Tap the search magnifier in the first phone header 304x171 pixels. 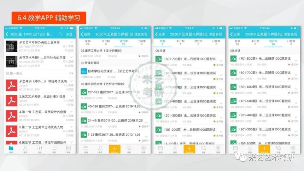point(60,34)
